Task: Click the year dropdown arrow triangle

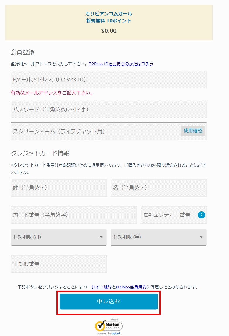Action: pyautogui.click(x=201, y=237)
